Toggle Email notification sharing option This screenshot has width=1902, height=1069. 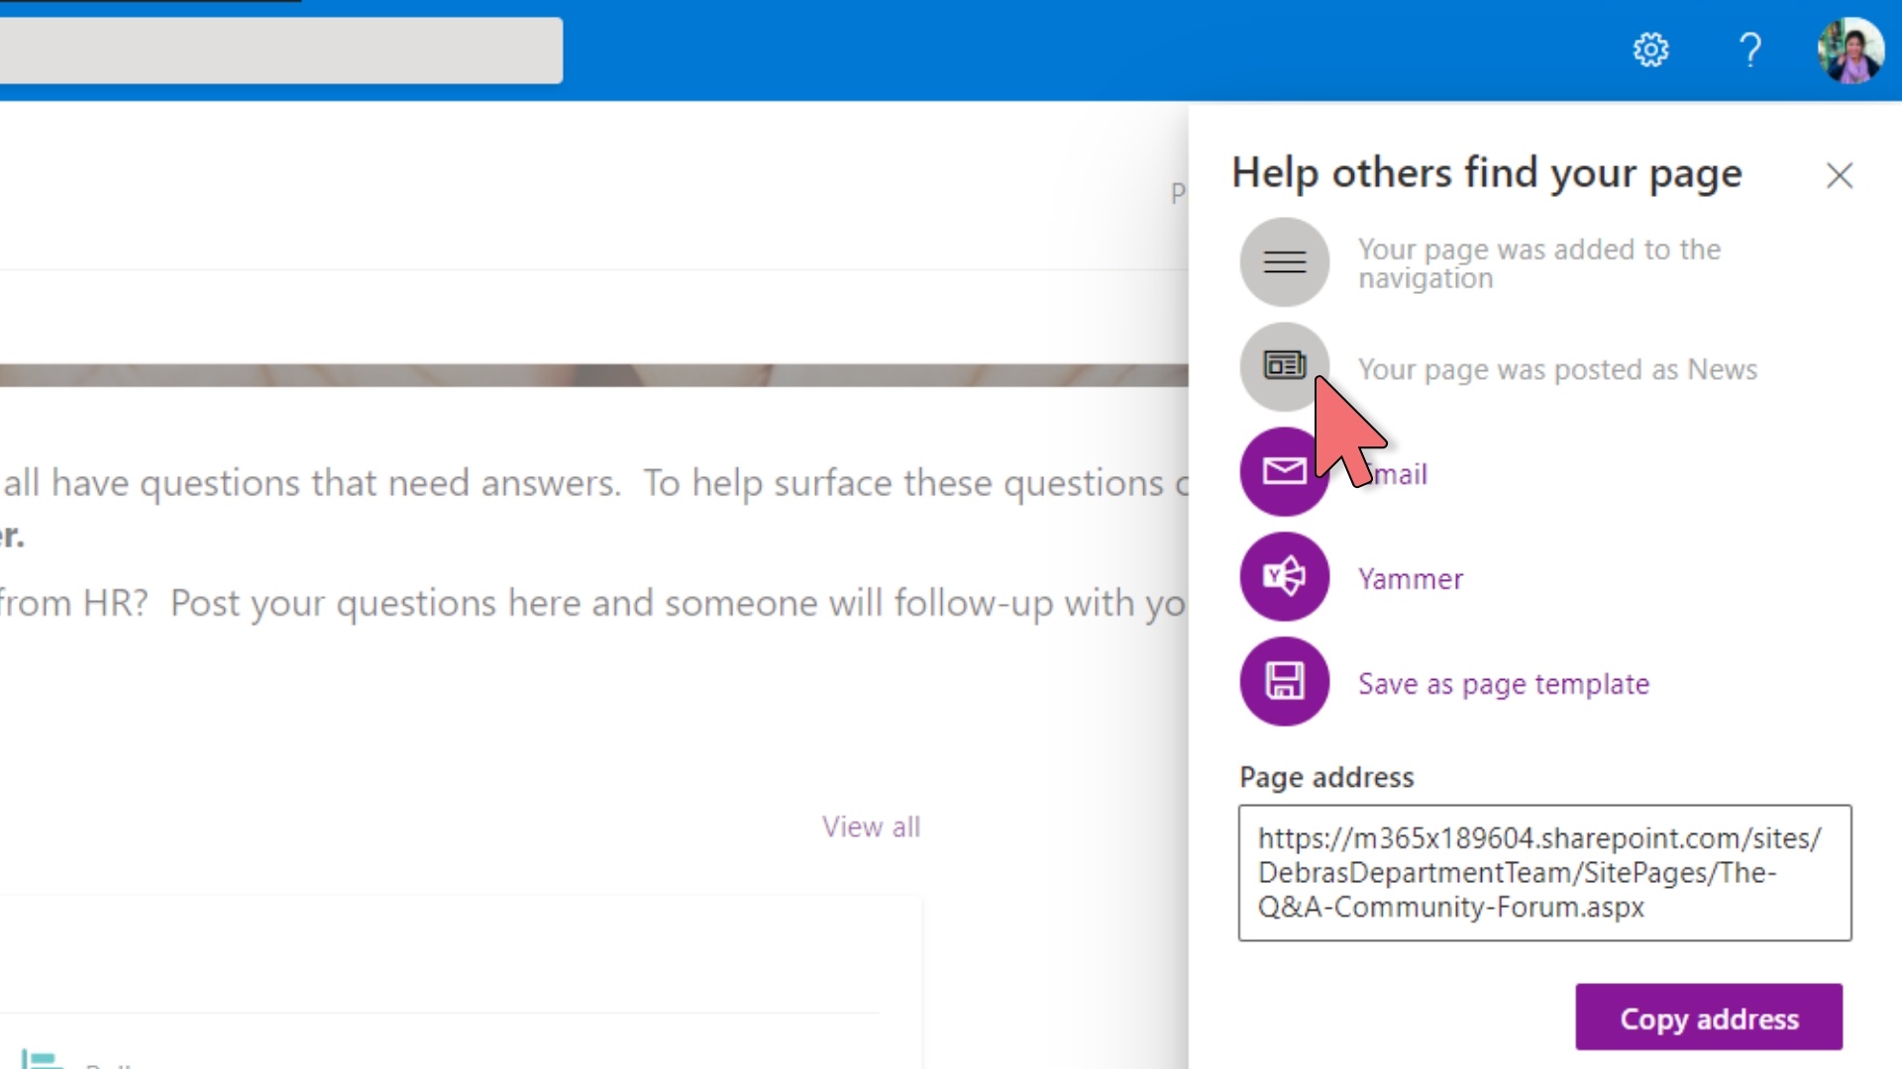(x=1286, y=472)
